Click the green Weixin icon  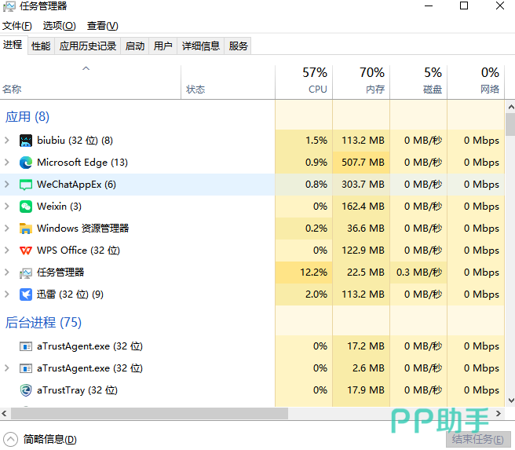tap(26, 207)
